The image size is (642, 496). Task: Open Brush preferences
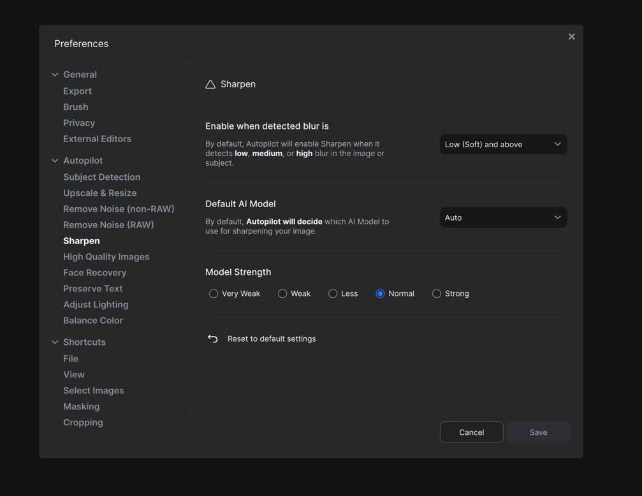pos(76,107)
